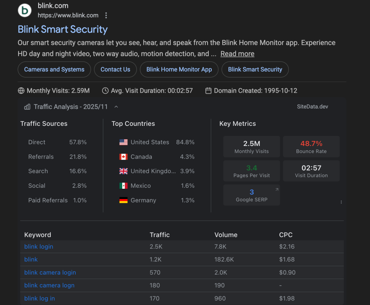The height and width of the screenshot is (305, 370).
Task: Click the blink.com favicon logo
Action: click(x=25, y=10)
